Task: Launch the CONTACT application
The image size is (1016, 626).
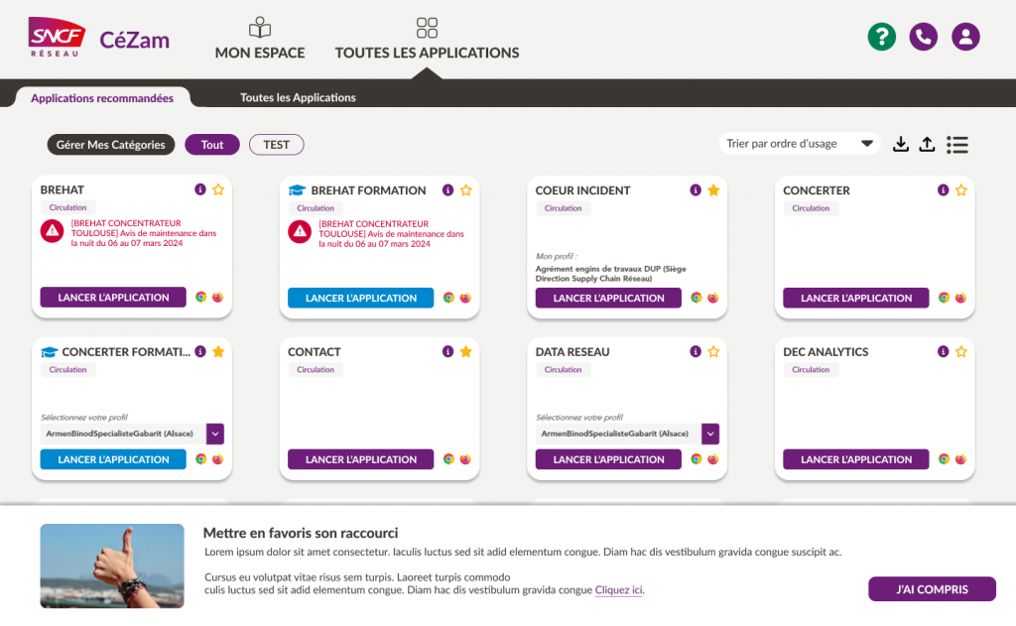Action: (x=360, y=459)
